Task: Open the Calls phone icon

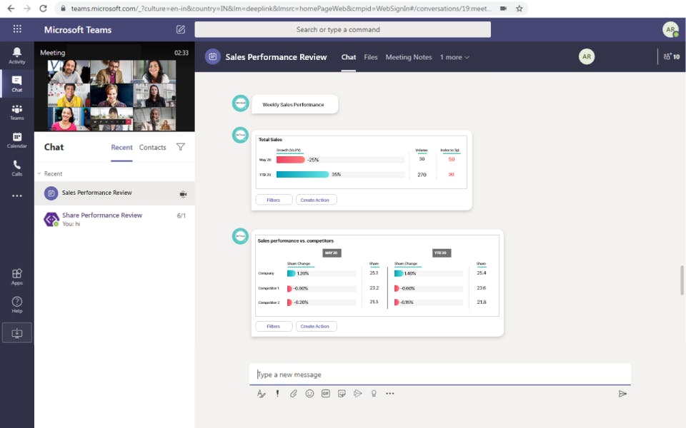Action: (x=16, y=168)
